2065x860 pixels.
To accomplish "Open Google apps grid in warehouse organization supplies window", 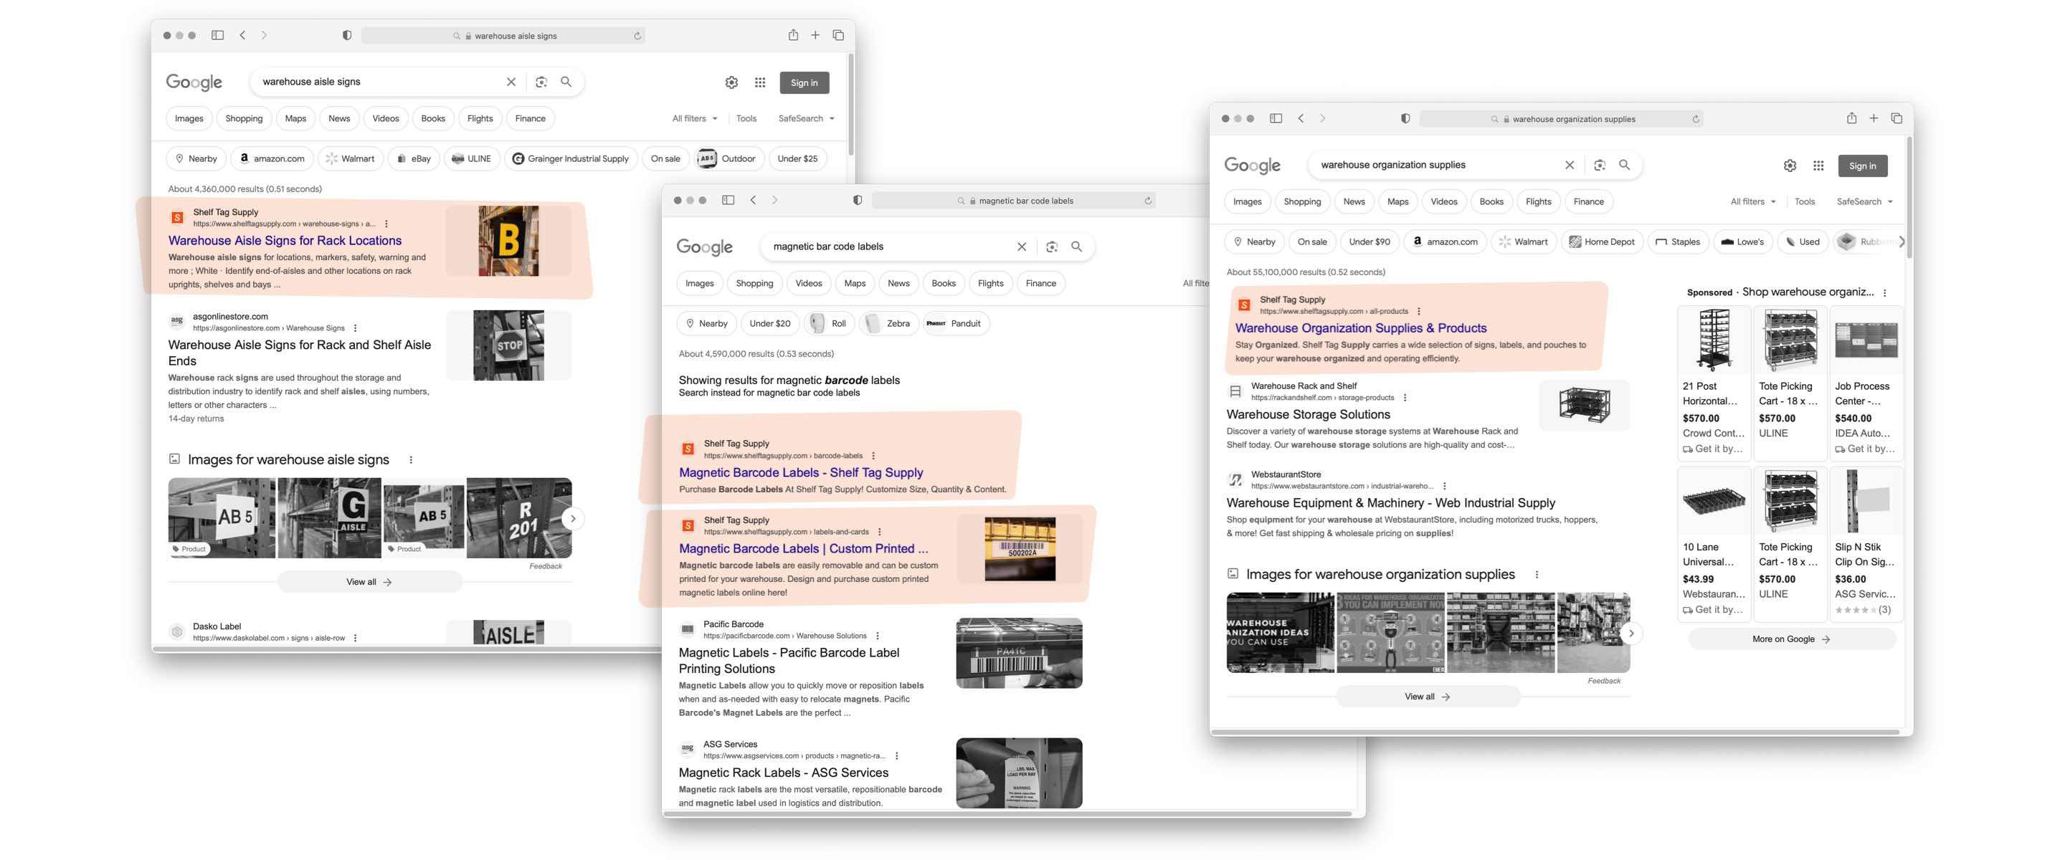I will coord(1818,166).
